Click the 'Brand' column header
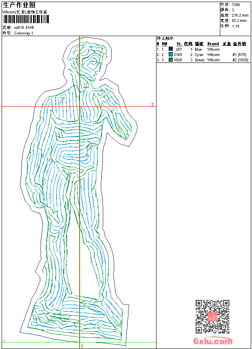252x349 pixels. click(x=213, y=44)
